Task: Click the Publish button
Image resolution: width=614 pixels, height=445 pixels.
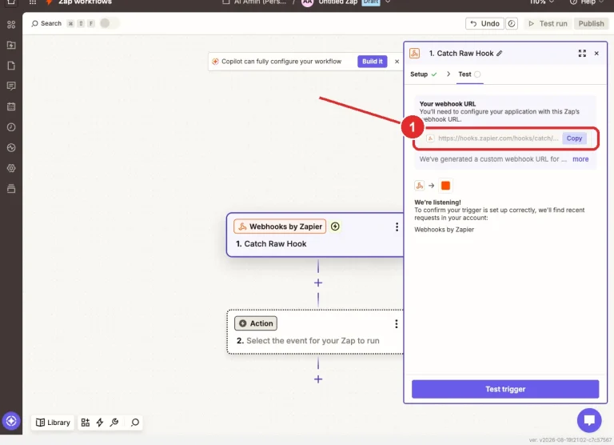Action: tap(591, 23)
